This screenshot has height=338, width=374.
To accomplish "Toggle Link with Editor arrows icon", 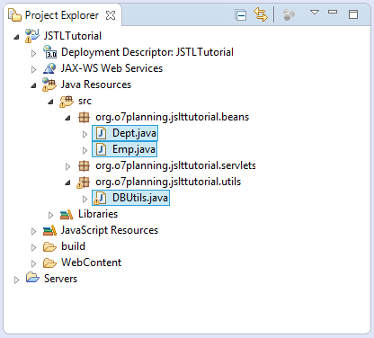I will pyautogui.click(x=261, y=14).
